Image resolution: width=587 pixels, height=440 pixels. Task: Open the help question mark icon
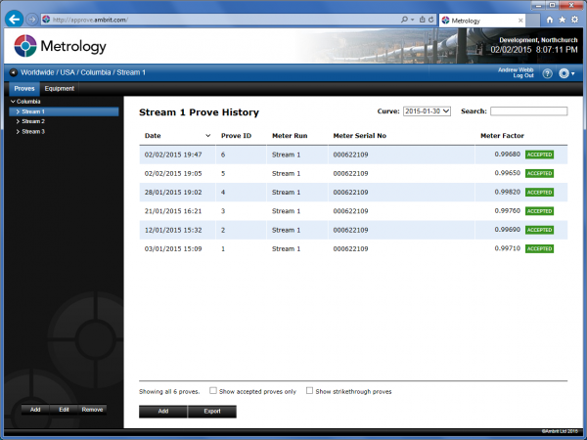pos(547,73)
